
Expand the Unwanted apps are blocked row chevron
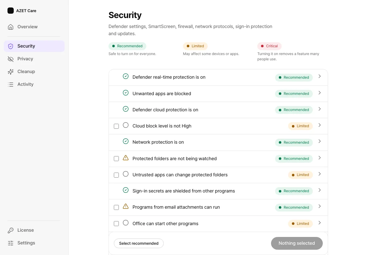click(x=319, y=93)
